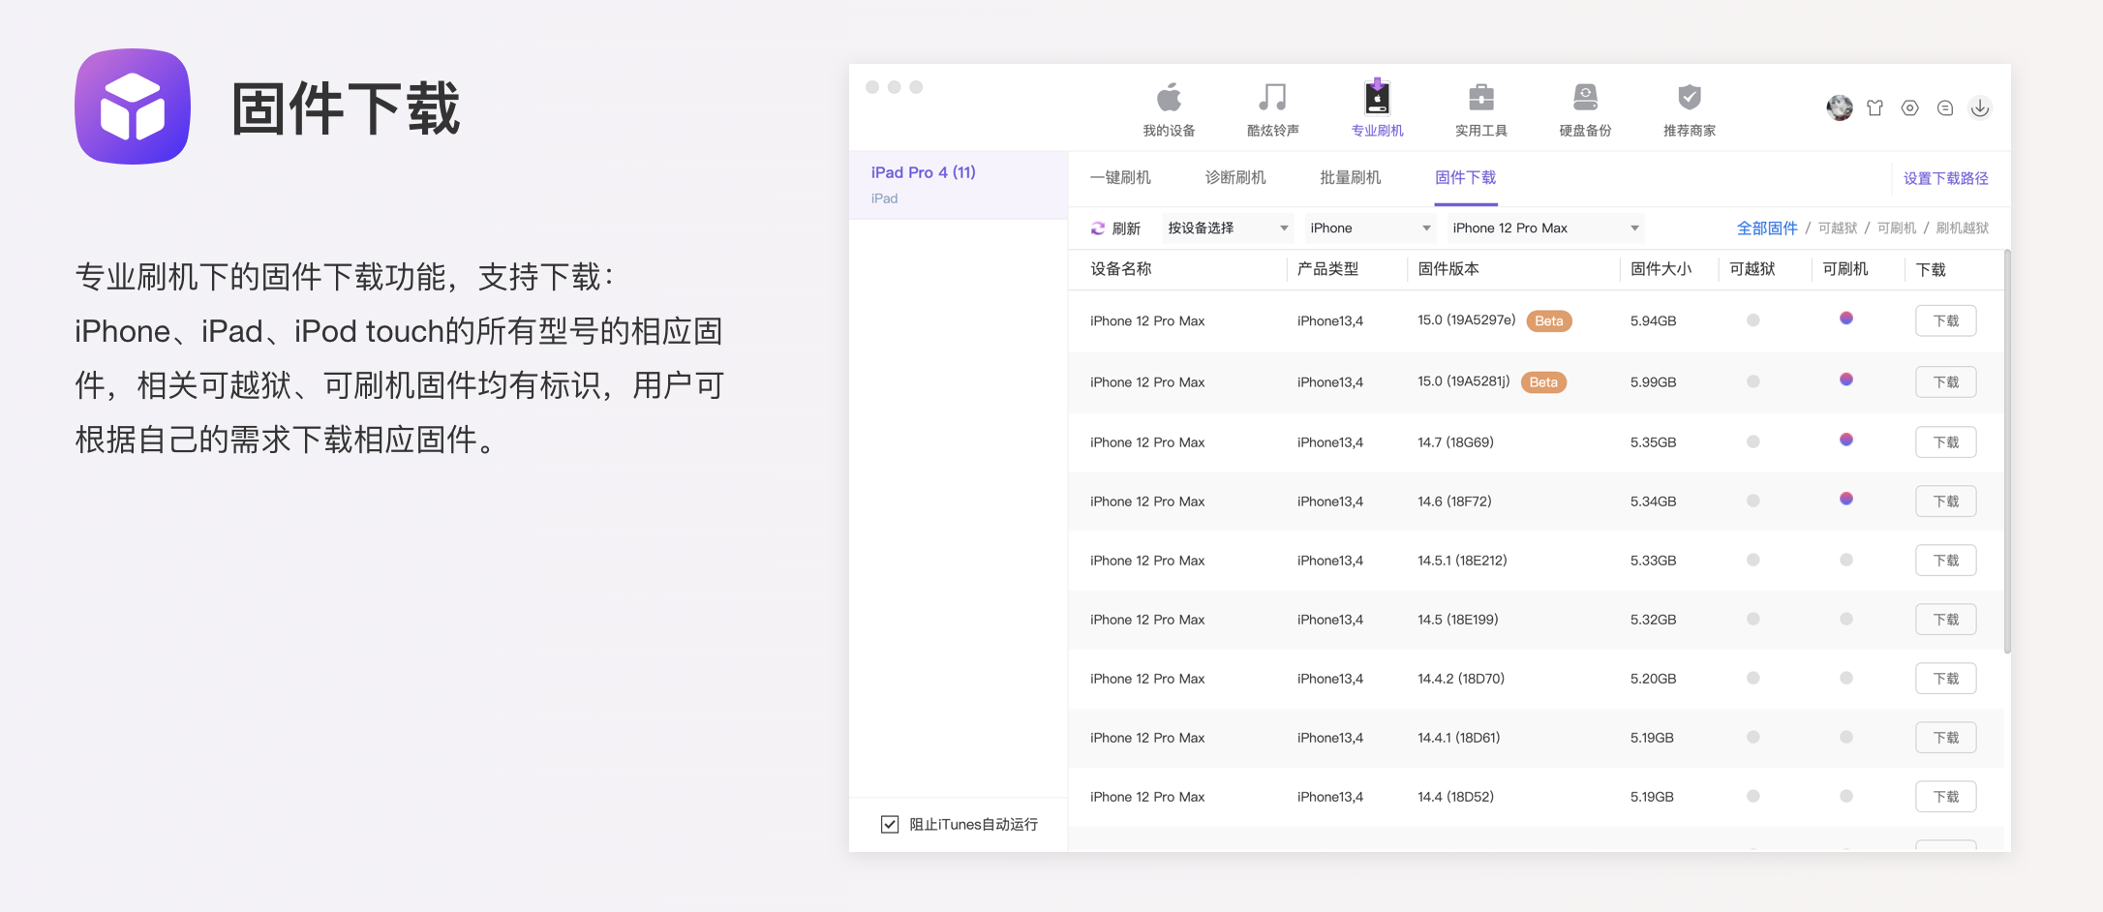Viewport: 2103px width, 912px height.
Task: Toggle 阻止iTunes自动运行 checkbox
Action: 890,824
